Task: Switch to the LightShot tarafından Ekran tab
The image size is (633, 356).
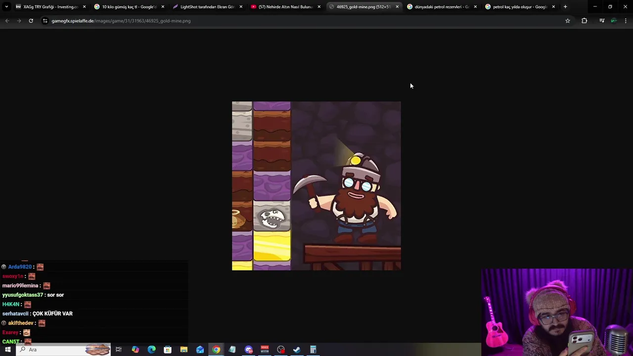Action: point(207,7)
